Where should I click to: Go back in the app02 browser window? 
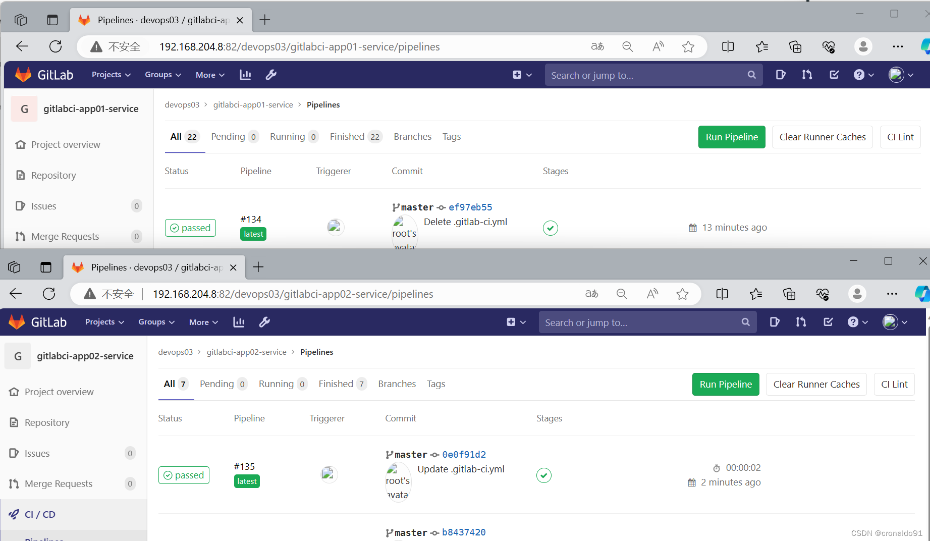click(16, 294)
